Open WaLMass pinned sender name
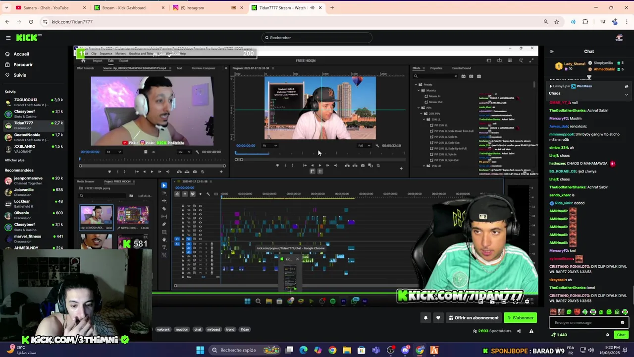This screenshot has height=357, width=634. (584, 86)
